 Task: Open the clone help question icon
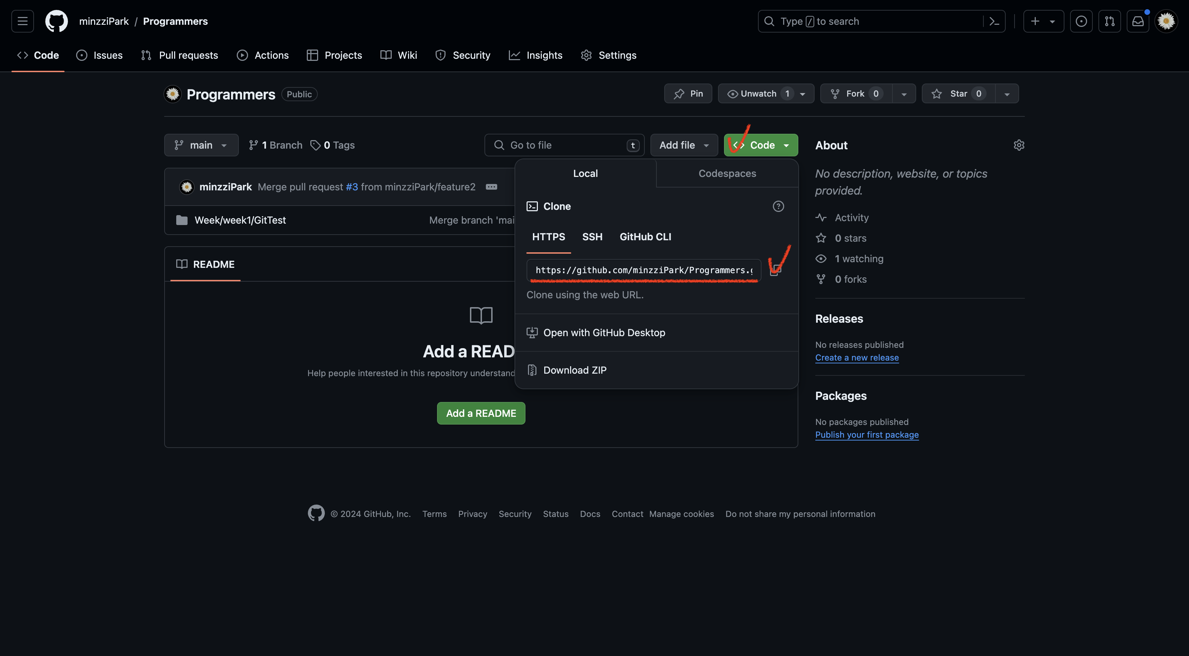(778, 206)
